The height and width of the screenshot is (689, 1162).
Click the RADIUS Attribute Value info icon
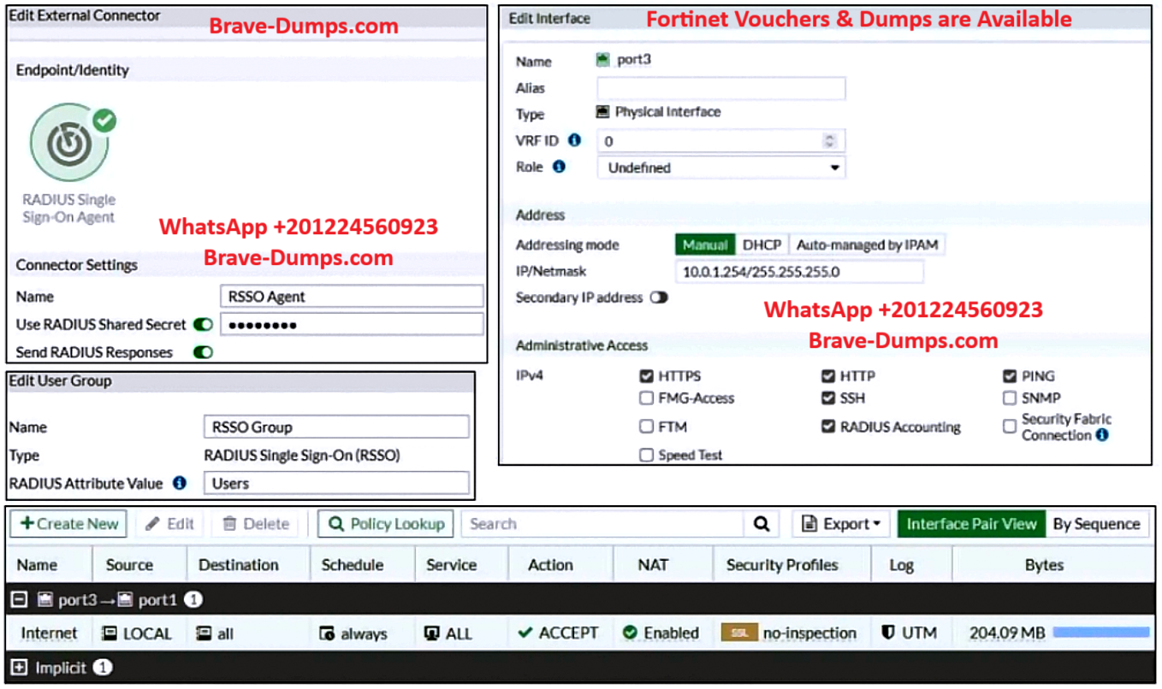180,483
